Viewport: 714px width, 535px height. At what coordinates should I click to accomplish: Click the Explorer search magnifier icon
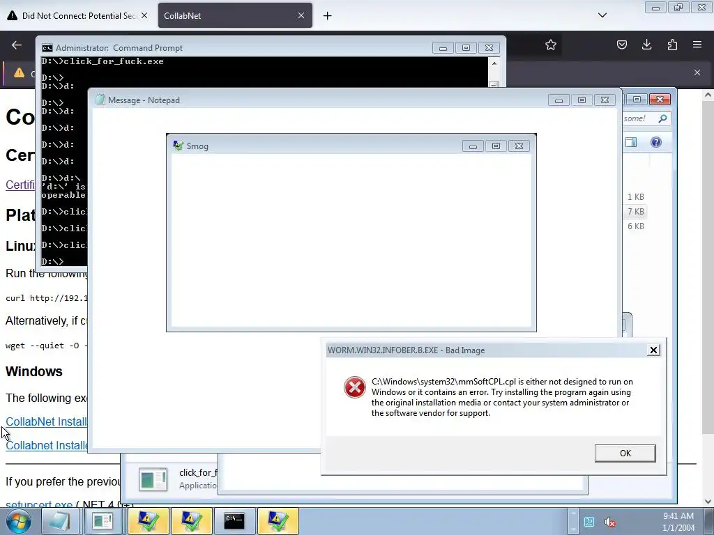pyautogui.click(x=662, y=118)
